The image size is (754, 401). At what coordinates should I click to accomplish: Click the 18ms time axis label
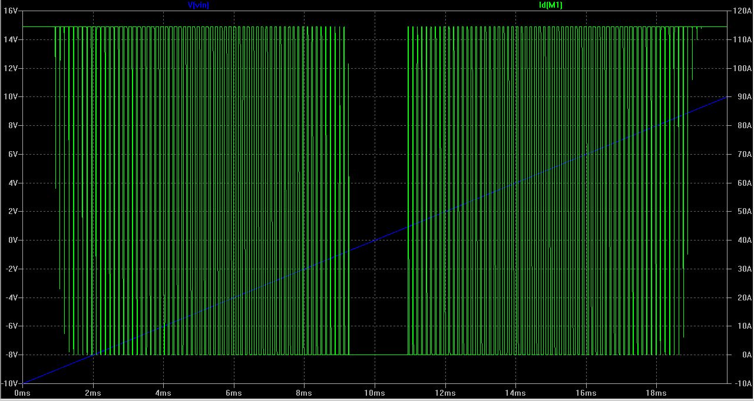657,393
